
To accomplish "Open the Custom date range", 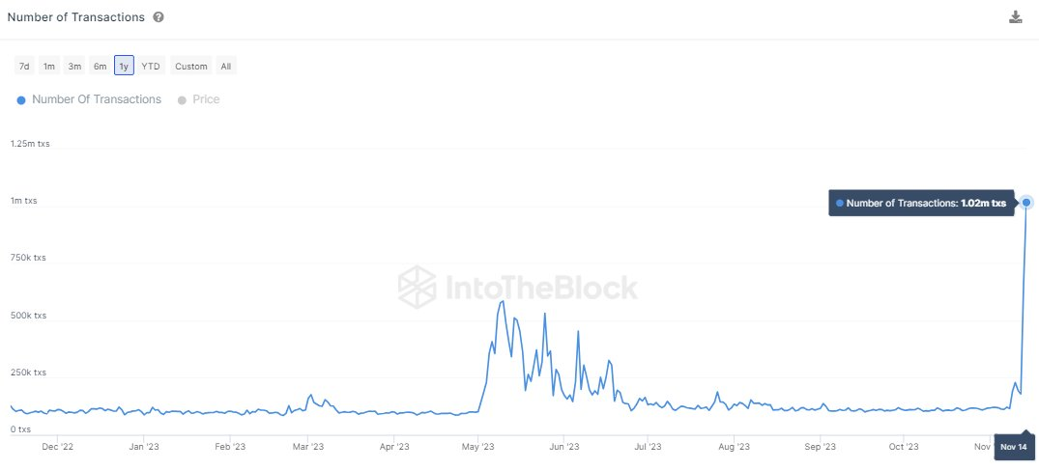I will tap(191, 66).
